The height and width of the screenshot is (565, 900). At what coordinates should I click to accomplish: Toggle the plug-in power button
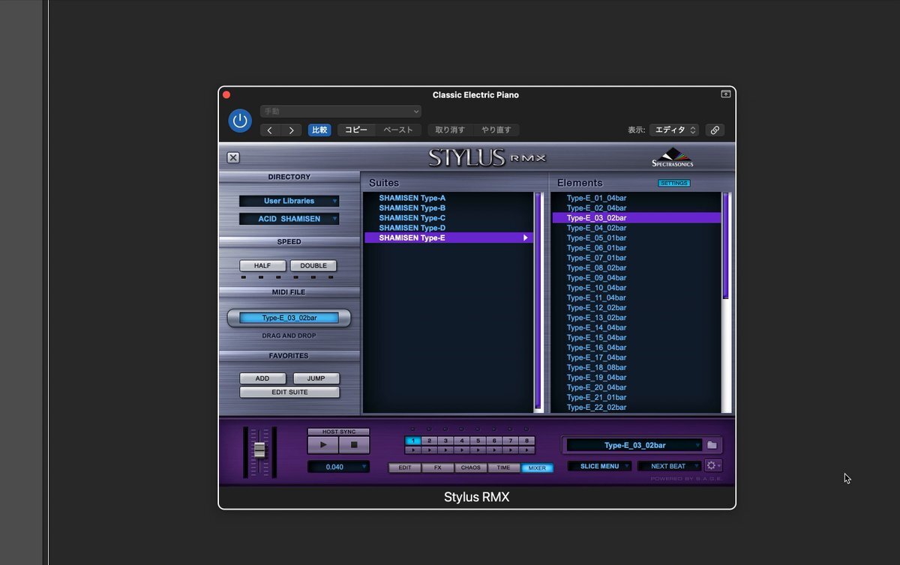240,121
